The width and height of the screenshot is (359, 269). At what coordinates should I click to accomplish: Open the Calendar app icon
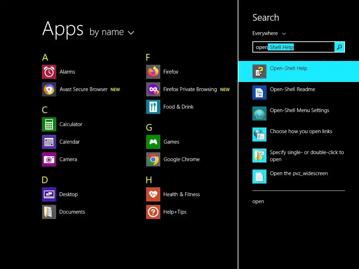[49, 142]
